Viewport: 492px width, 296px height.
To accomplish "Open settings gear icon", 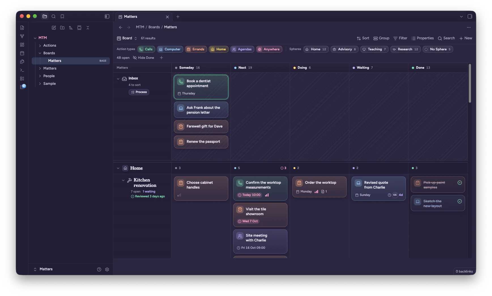I will coord(107,269).
